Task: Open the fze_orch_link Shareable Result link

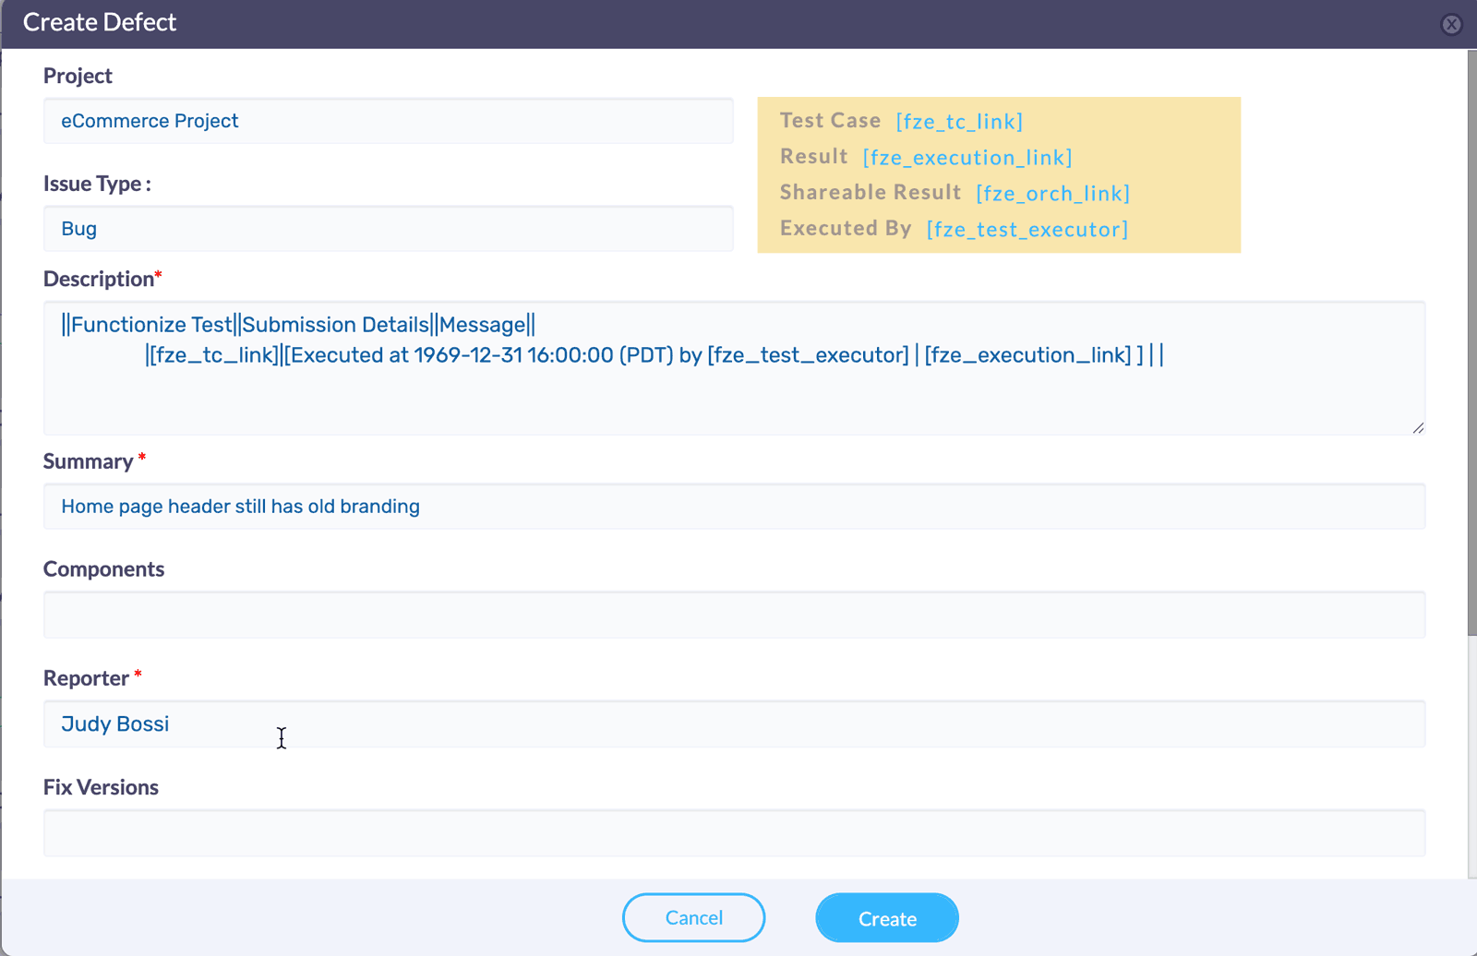Action: 1053,193
